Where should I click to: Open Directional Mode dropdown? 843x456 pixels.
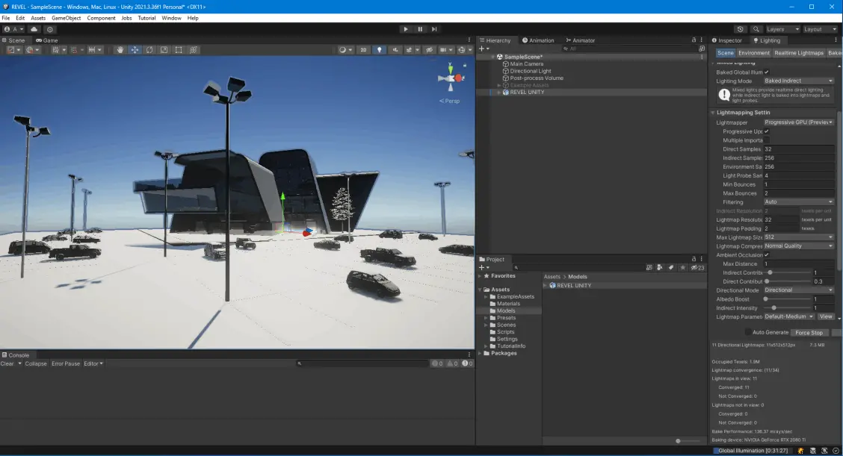click(x=798, y=290)
